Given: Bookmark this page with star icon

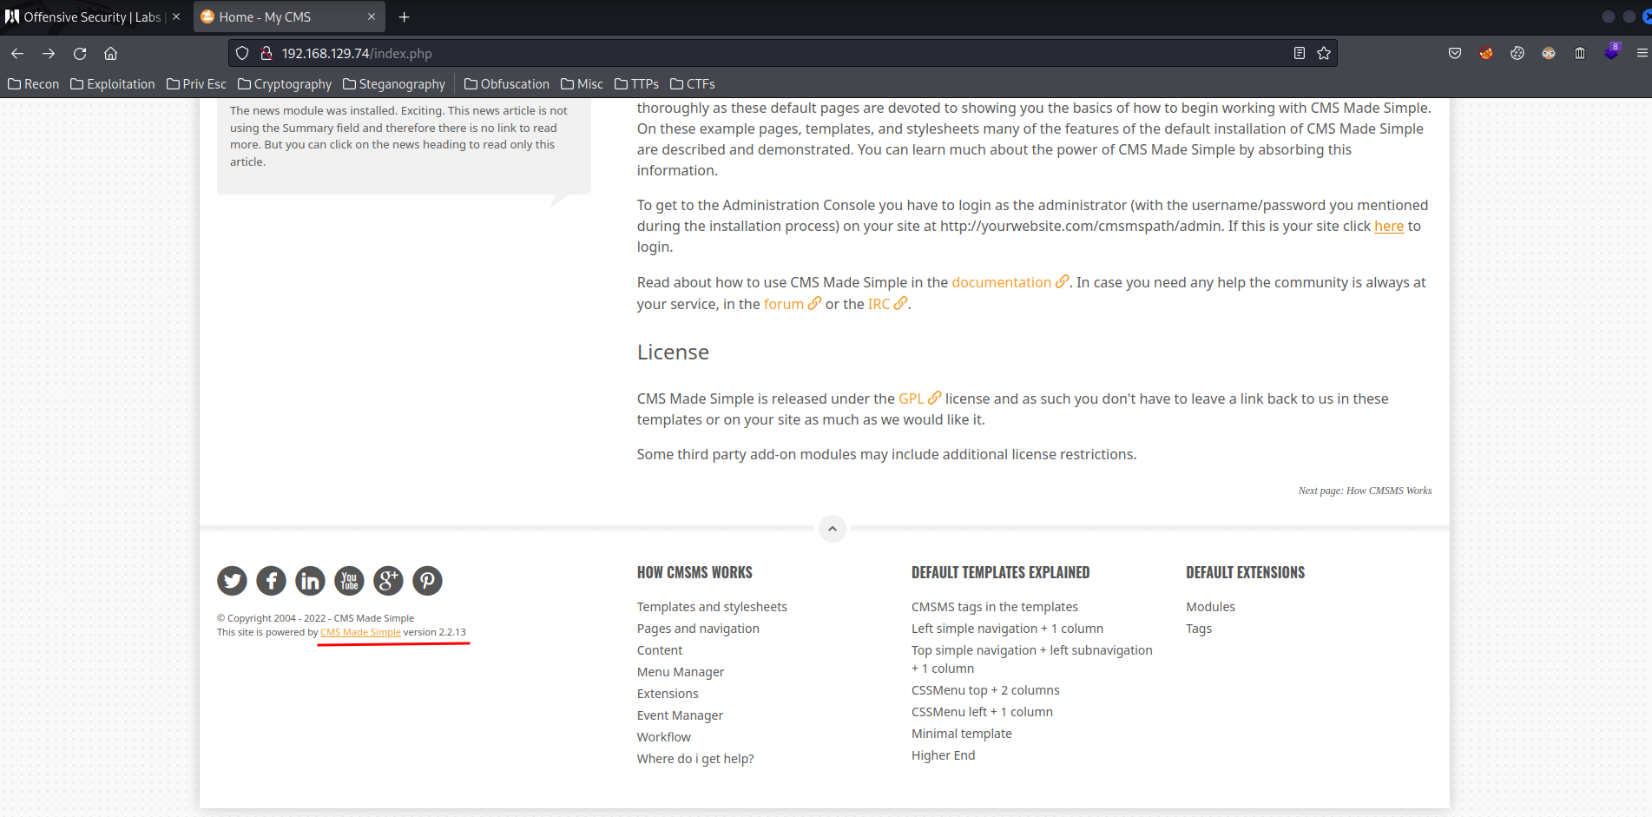Looking at the screenshot, I should (1324, 54).
